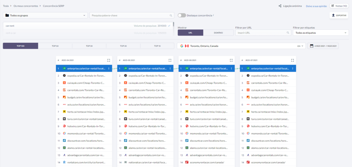
Task: Switch to the TOP 30 tab
Action: [89, 46]
